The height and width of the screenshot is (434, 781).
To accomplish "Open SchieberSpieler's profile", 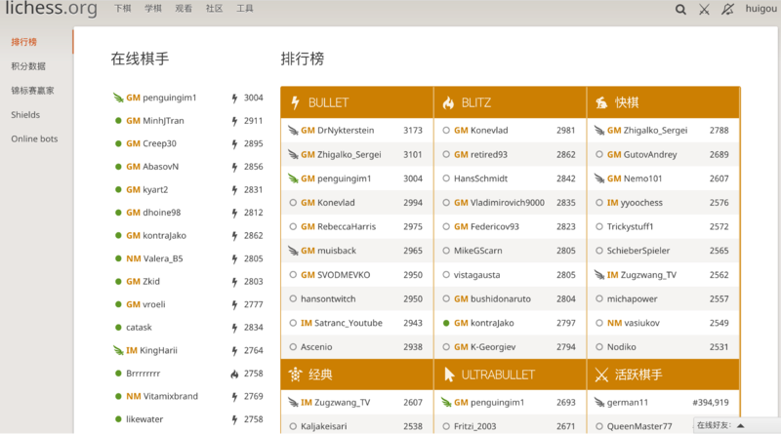I will pyautogui.click(x=638, y=251).
